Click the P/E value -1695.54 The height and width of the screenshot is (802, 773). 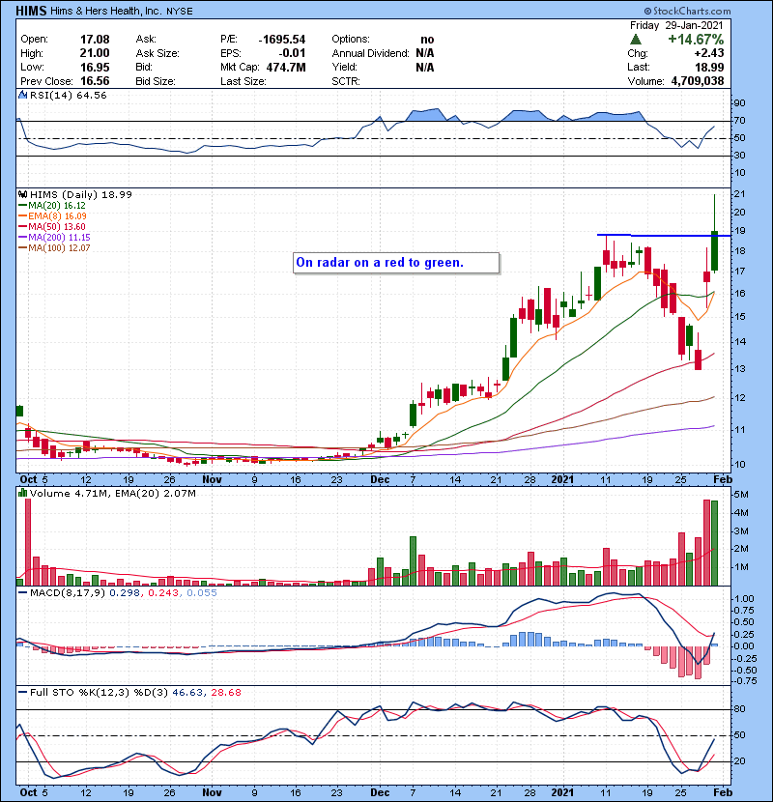282,40
